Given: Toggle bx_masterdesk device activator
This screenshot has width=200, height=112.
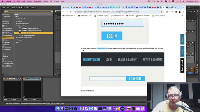Looking at the screenshot, I should [x=24, y=79].
